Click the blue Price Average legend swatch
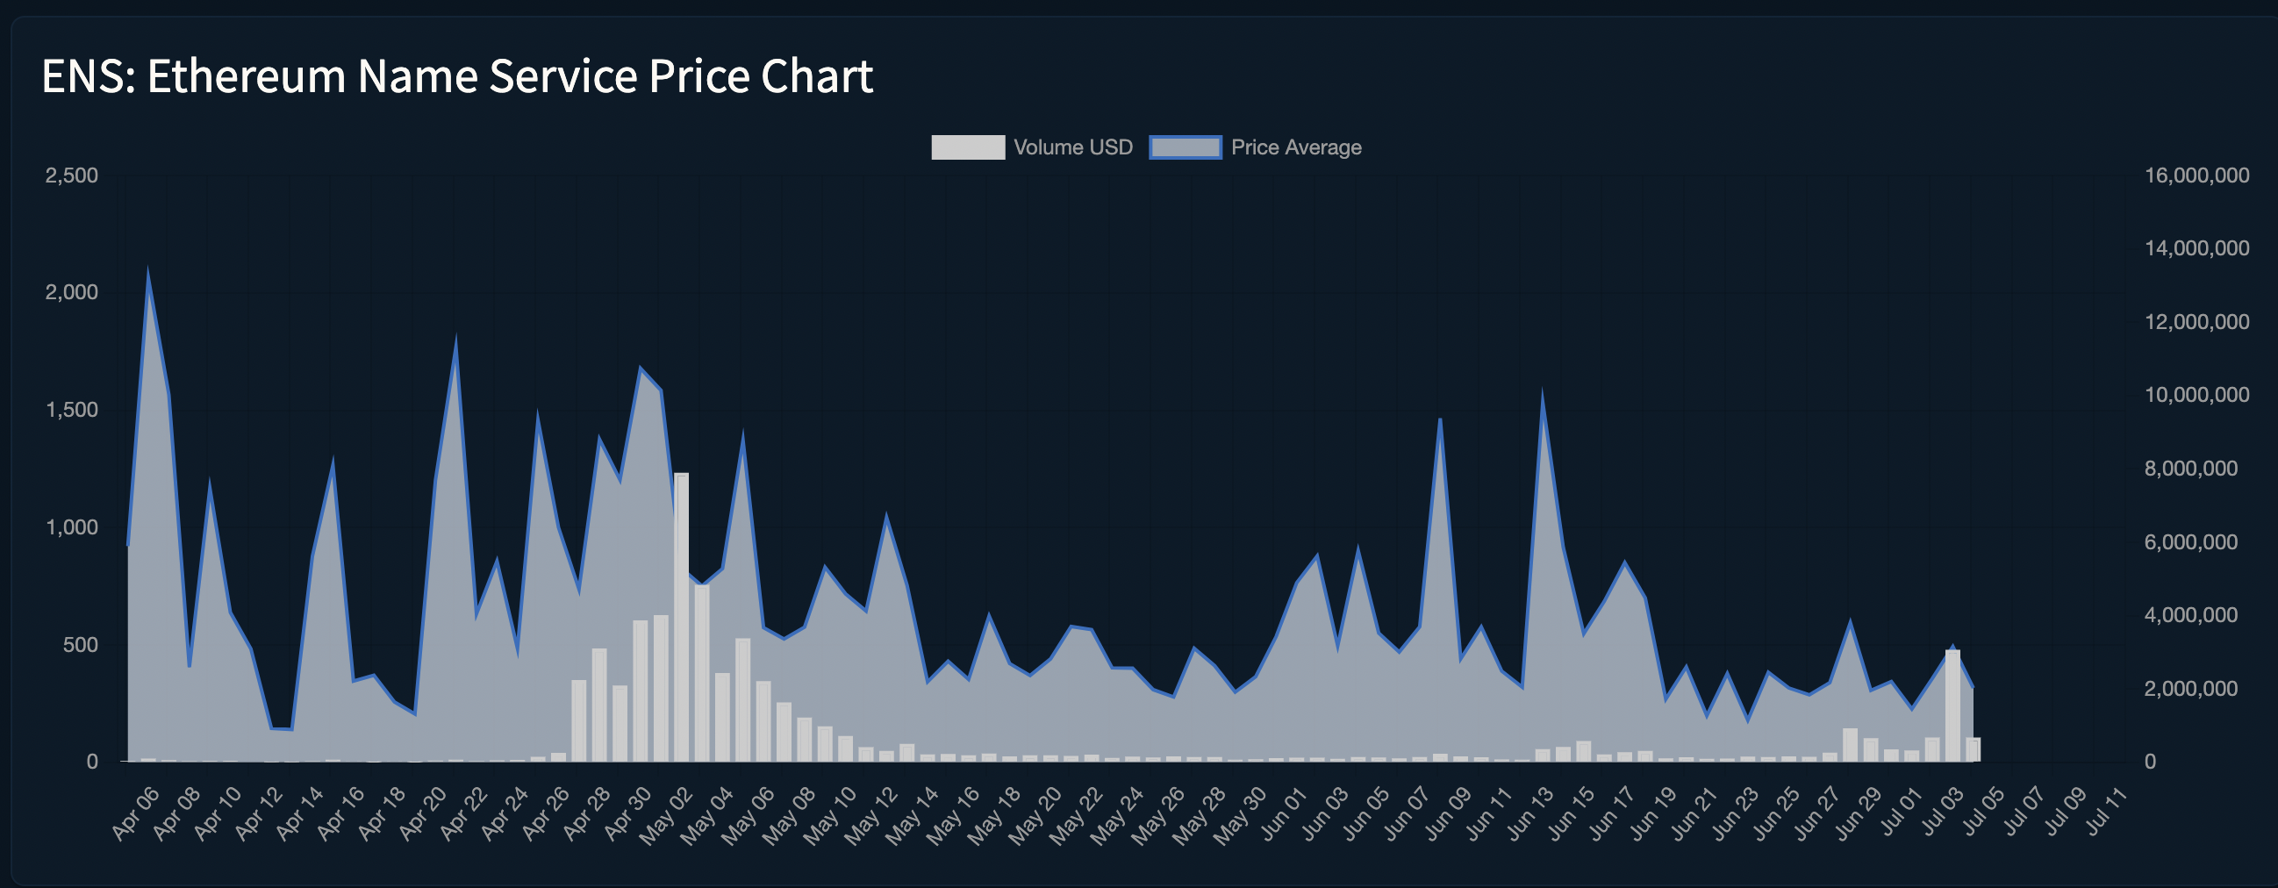Image resolution: width=2278 pixels, height=888 pixels. click(x=1185, y=147)
